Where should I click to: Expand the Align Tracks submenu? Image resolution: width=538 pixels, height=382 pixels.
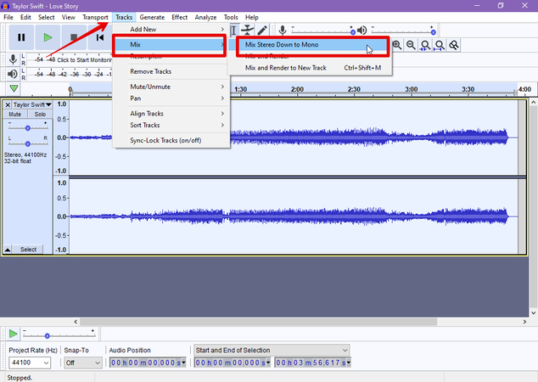tap(171, 114)
